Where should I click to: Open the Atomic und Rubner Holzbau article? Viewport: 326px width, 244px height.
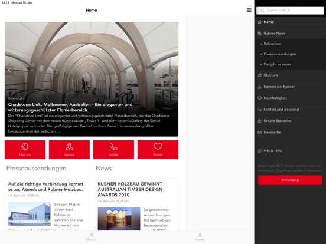coord(45,187)
